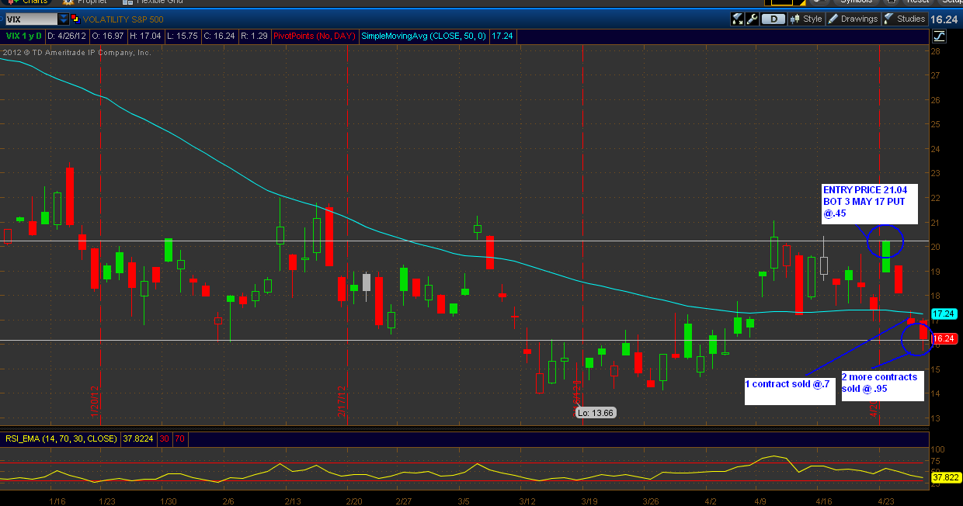Screen dimensions: 963x506
Task: Click the RSI value 37.8224
Action: click(137, 438)
